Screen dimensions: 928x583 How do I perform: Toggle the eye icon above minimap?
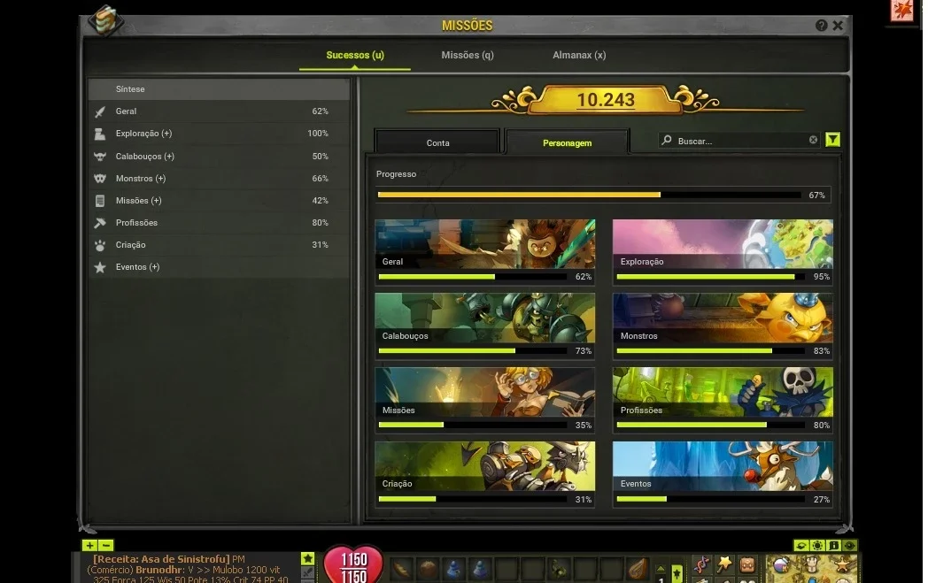click(849, 545)
